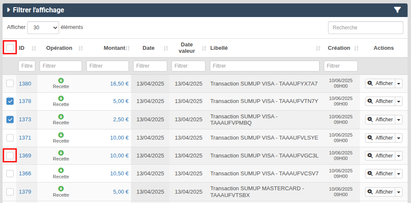This screenshot has width=411, height=203.
Task: Uncheck the checkbox for row 1373
Action: coord(10,119)
